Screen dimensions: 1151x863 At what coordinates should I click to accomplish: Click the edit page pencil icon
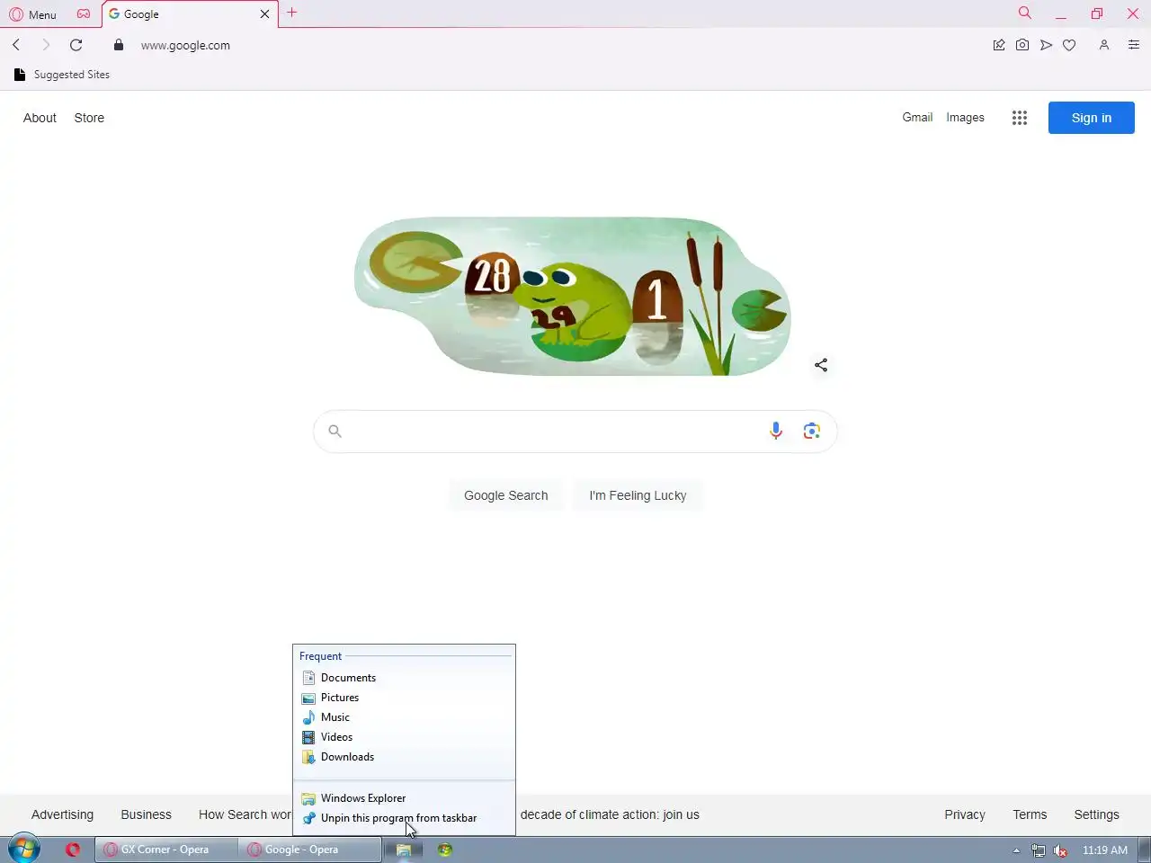tap(998, 45)
